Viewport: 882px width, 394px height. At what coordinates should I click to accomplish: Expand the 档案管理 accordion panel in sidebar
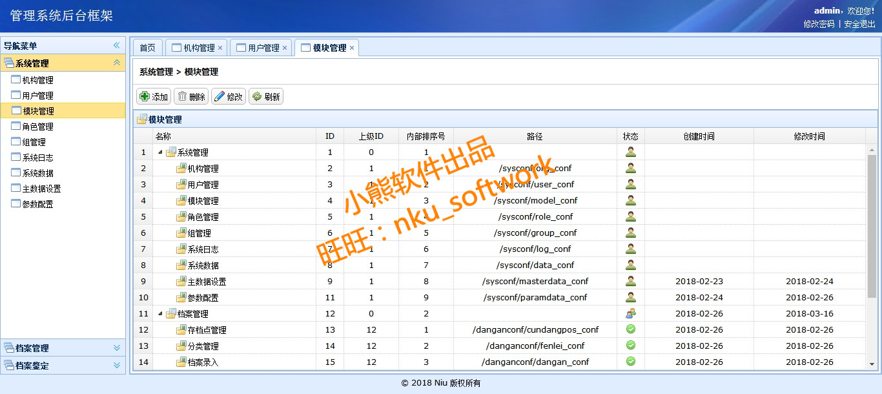(117, 347)
